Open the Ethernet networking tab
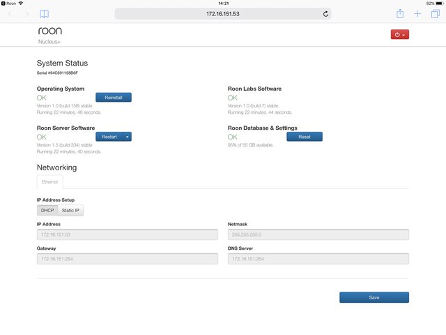The width and height of the screenshot is (446, 335). click(x=49, y=181)
